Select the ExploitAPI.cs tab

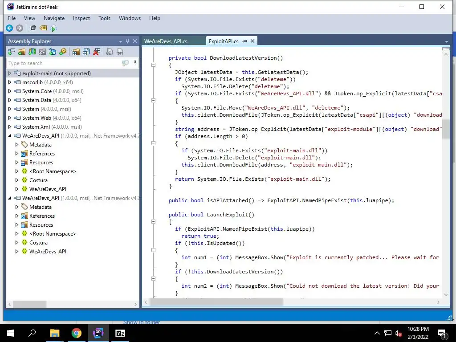[x=224, y=41]
